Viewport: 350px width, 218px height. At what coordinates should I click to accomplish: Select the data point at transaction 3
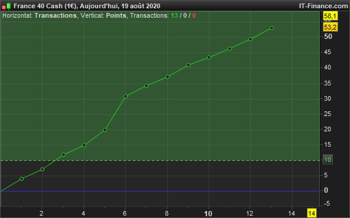tap(63, 154)
